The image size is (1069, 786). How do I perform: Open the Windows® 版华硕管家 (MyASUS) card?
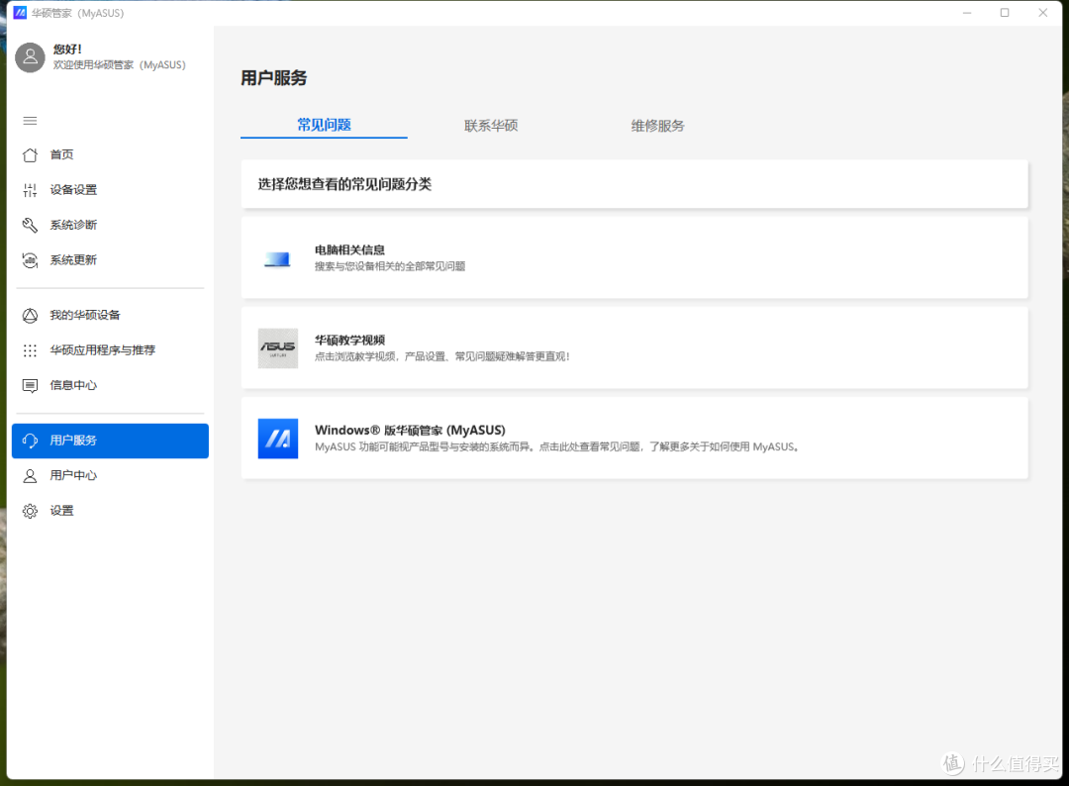coord(634,439)
